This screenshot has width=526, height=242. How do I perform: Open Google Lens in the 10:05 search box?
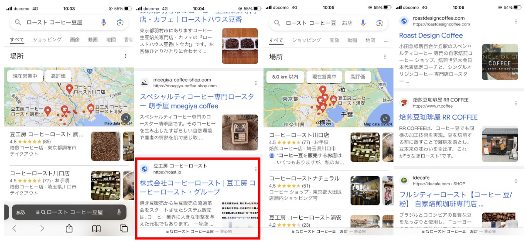(x=379, y=23)
